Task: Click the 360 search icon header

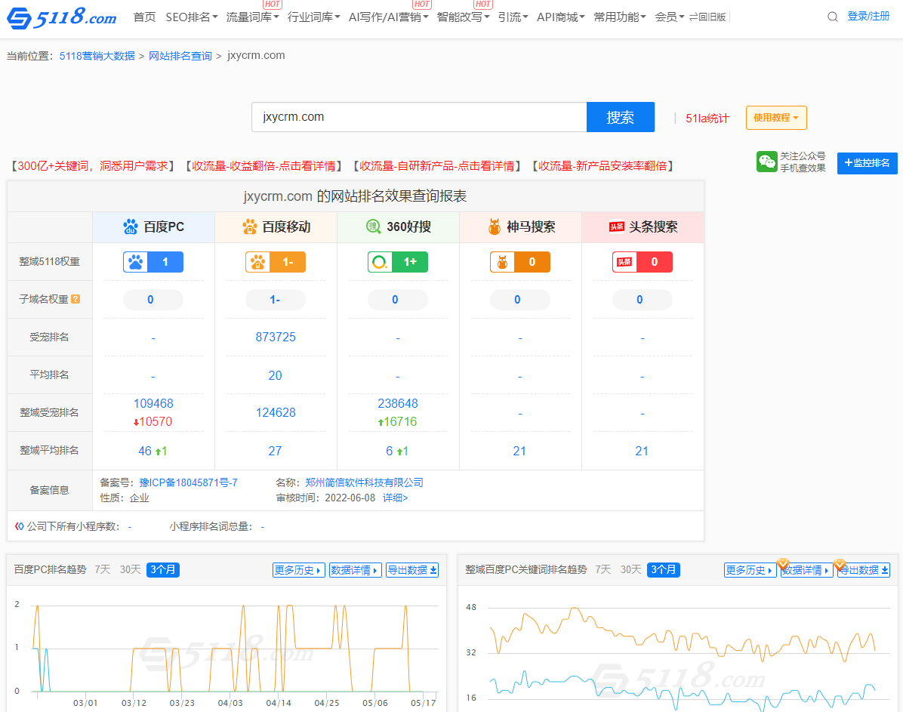Action: click(373, 227)
